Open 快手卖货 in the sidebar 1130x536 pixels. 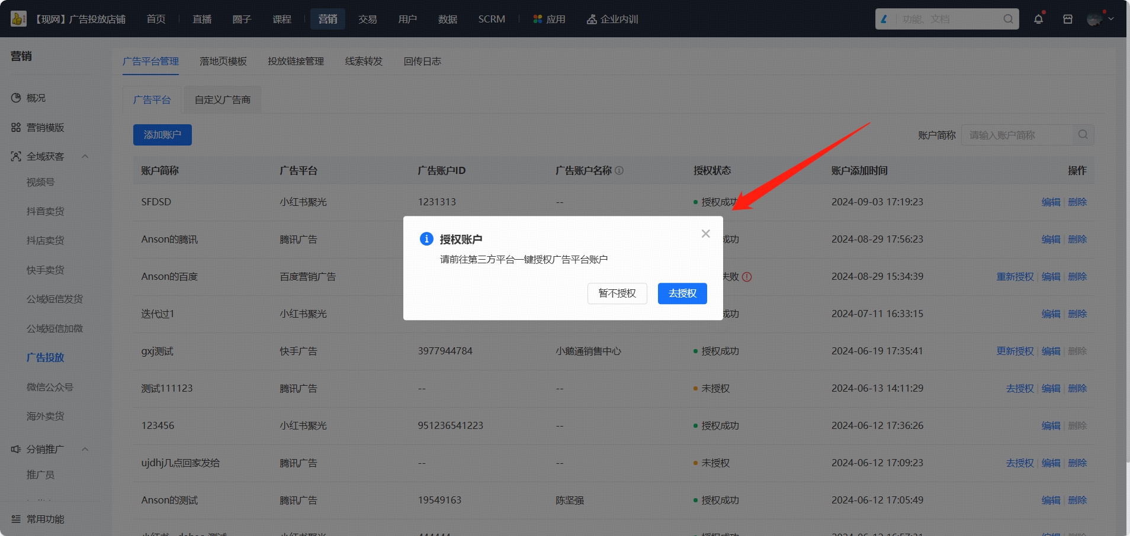tap(45, 270)
